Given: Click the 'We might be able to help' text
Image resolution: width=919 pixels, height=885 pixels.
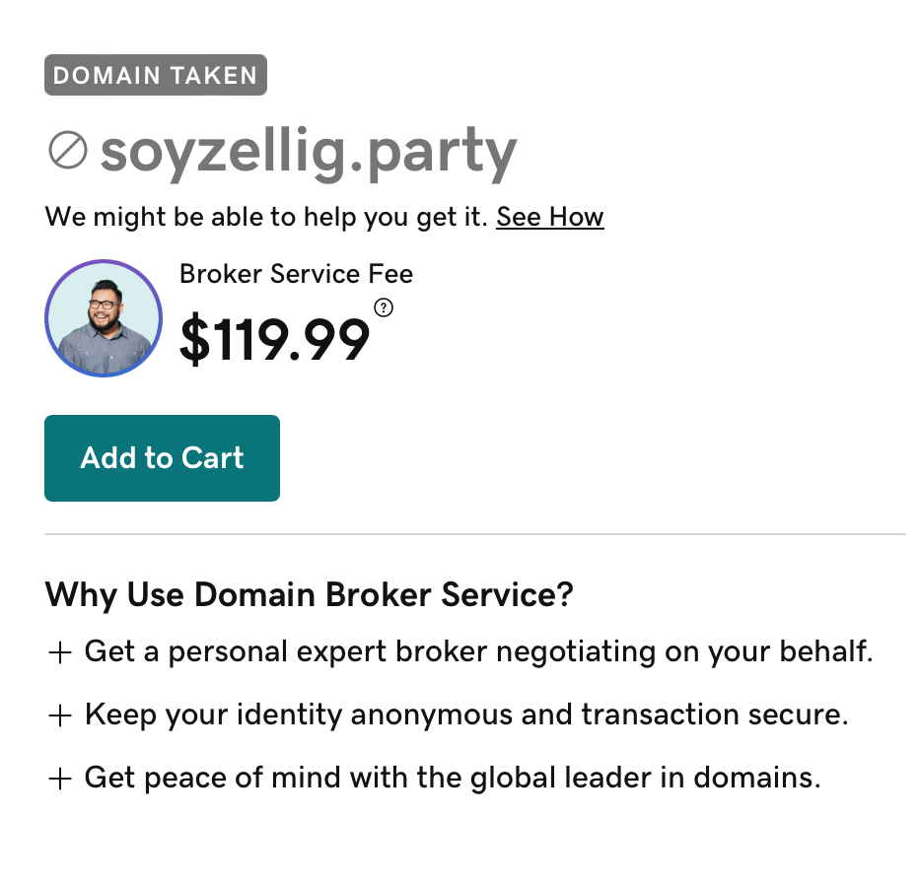Looking at the screenshot, I should pyautogui.click(x=266, y=217).
